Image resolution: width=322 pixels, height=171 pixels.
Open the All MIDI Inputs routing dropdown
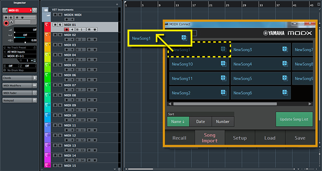pyautogui.click(x=20, y=52)
